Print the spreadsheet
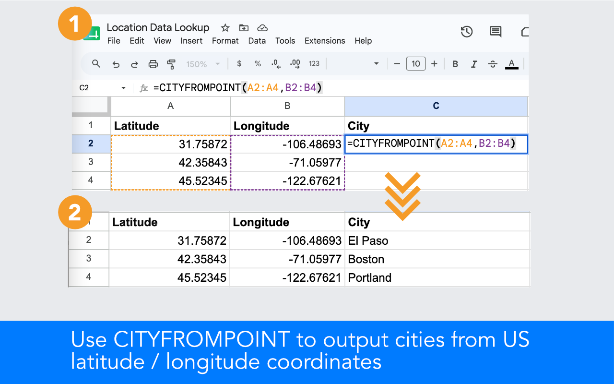 point(153,64)
